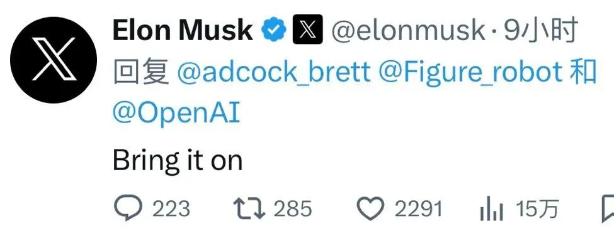
Task: Click the 285 reposts count
Action: [x=292, y=208]
